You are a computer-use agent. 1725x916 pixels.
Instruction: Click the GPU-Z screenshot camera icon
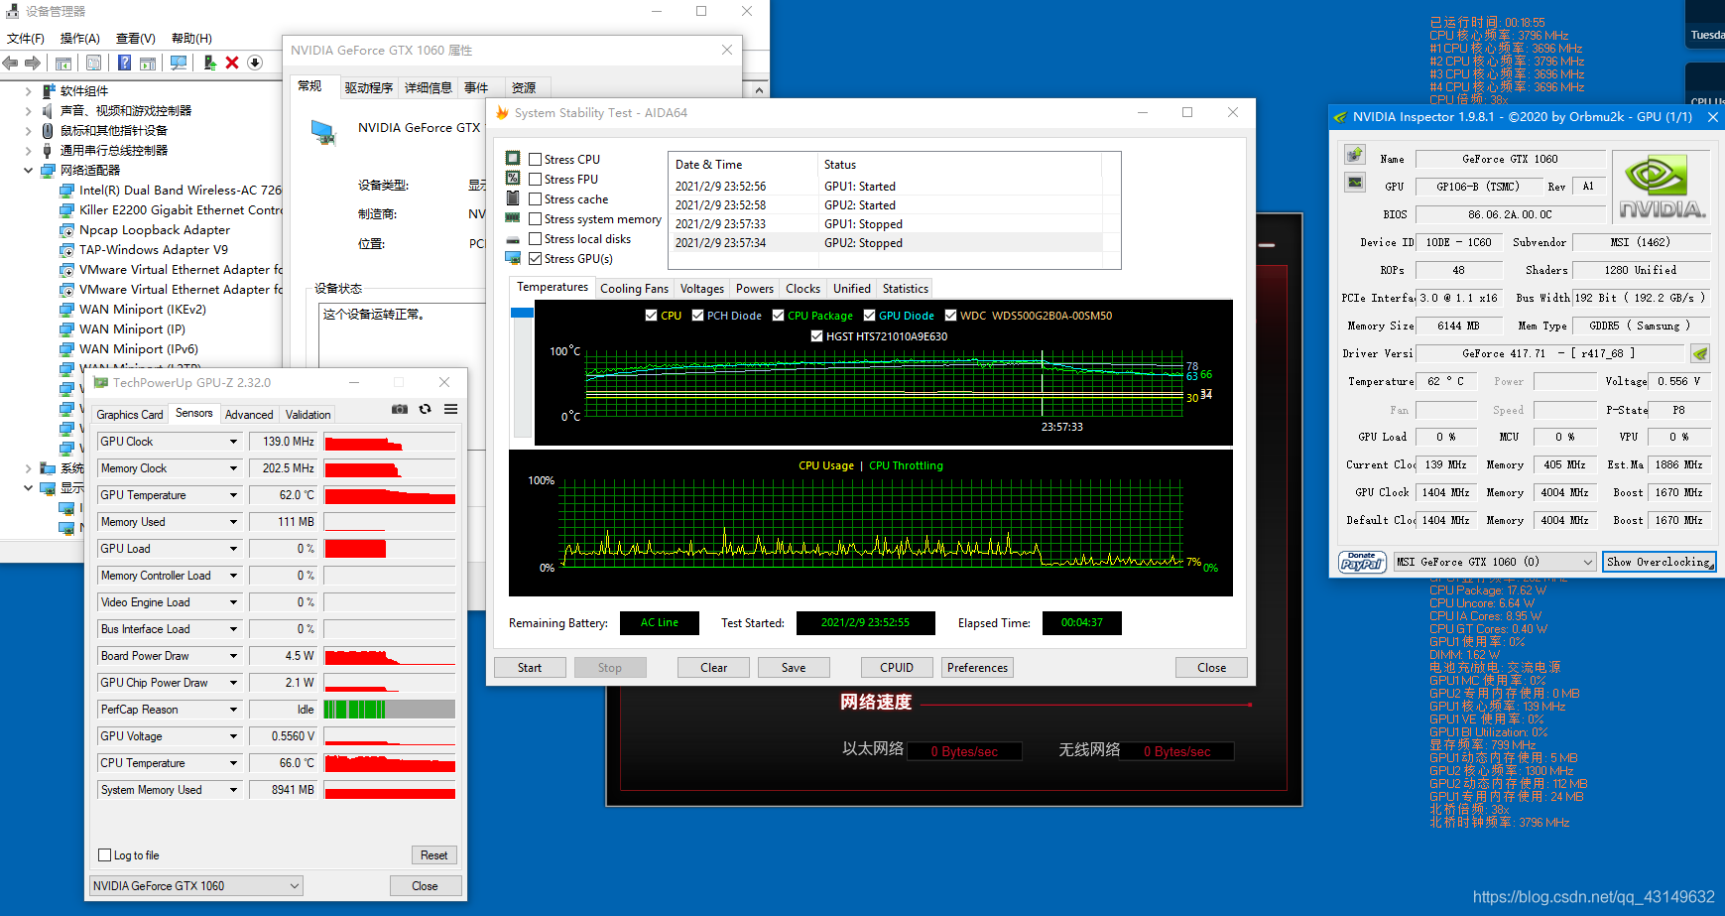coord(400,409)
